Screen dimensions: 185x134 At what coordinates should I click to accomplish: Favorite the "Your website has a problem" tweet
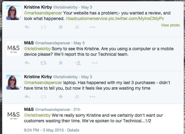pos(61,27)
